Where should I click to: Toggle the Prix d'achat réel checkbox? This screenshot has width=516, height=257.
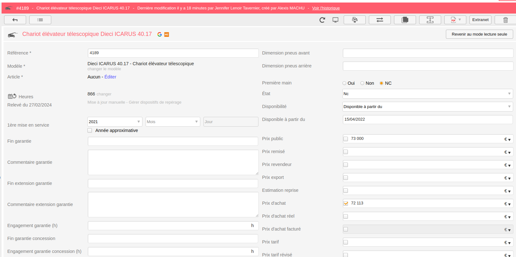(x=346, y=216)
